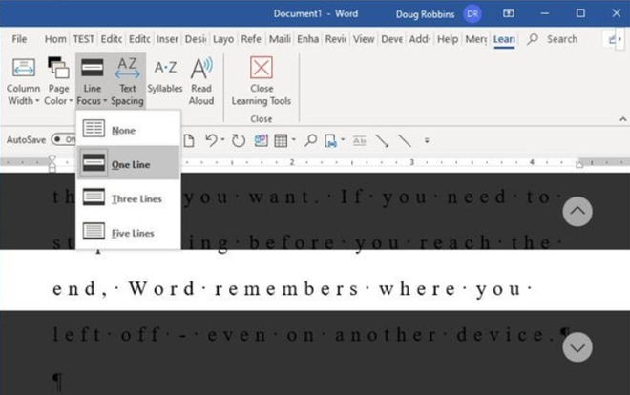
Task: Switch to the Home tab
Action: point(55,39)
